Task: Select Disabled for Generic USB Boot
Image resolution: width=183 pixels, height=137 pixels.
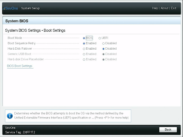Action: (103, 54)
